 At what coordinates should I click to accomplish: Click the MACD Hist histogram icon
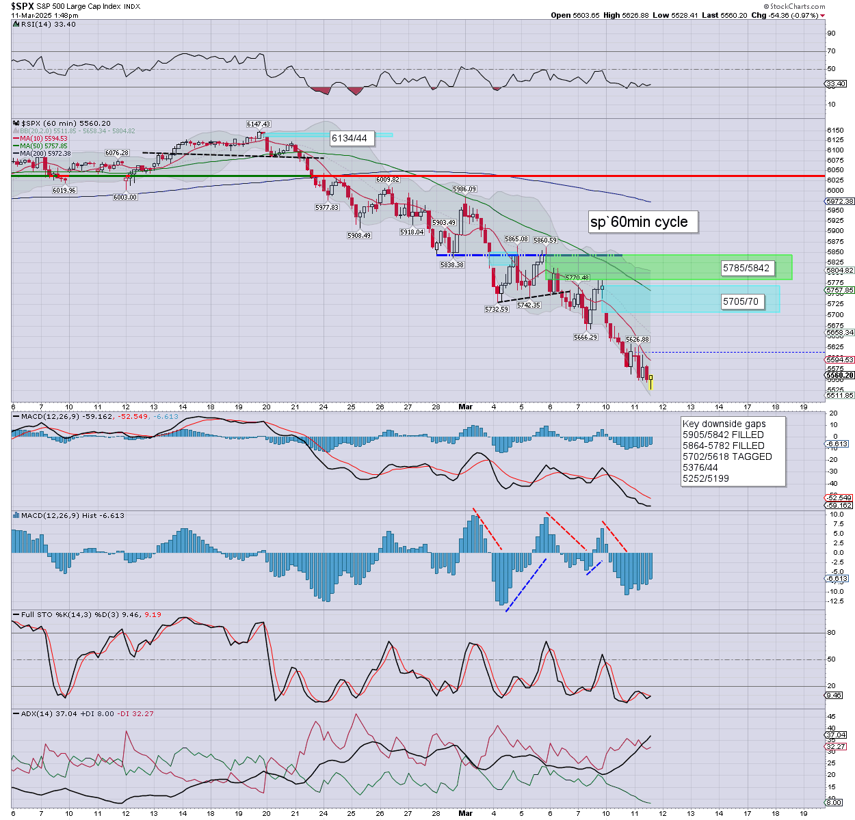[16, 515]
